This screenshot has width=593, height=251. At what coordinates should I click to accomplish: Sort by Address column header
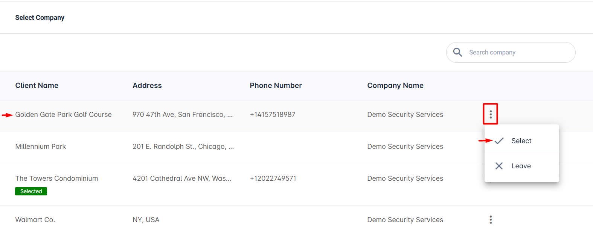[x=147, y=85]
